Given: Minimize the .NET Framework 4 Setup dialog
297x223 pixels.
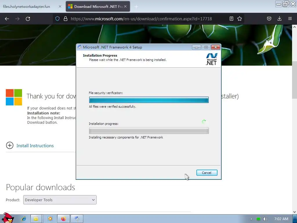Looking at the screenshot, I should (x=196, y=47).
